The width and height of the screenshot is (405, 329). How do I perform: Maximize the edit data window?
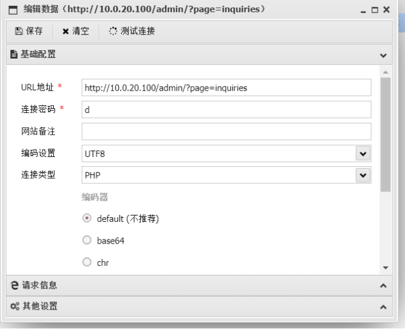(x=375, y=10)
